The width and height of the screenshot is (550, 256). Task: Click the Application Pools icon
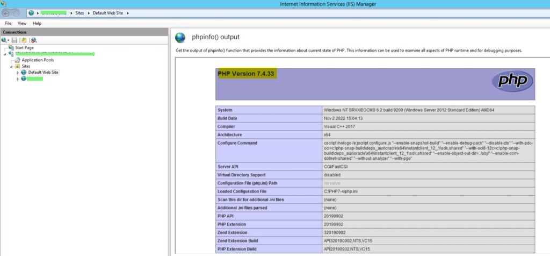18,60
